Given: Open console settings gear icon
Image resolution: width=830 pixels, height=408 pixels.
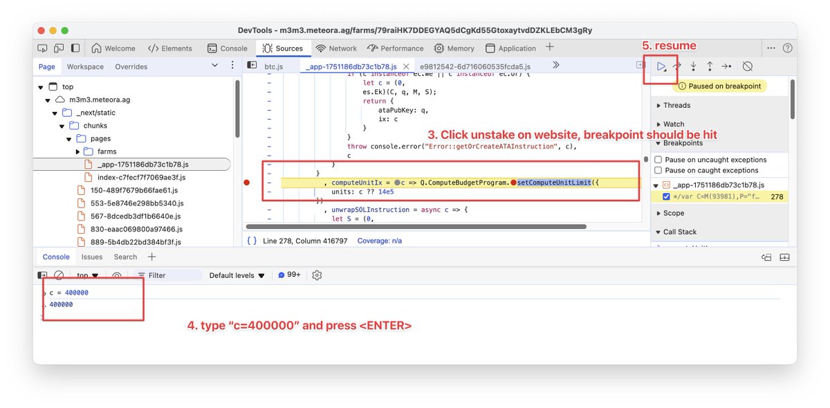Looking at the screenshot, I should [317, 275].
